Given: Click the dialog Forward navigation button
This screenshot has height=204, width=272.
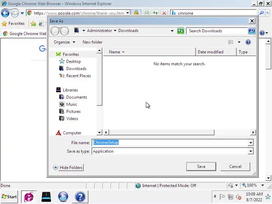Looking at the screenshot, I should click(x=64, y=31).
